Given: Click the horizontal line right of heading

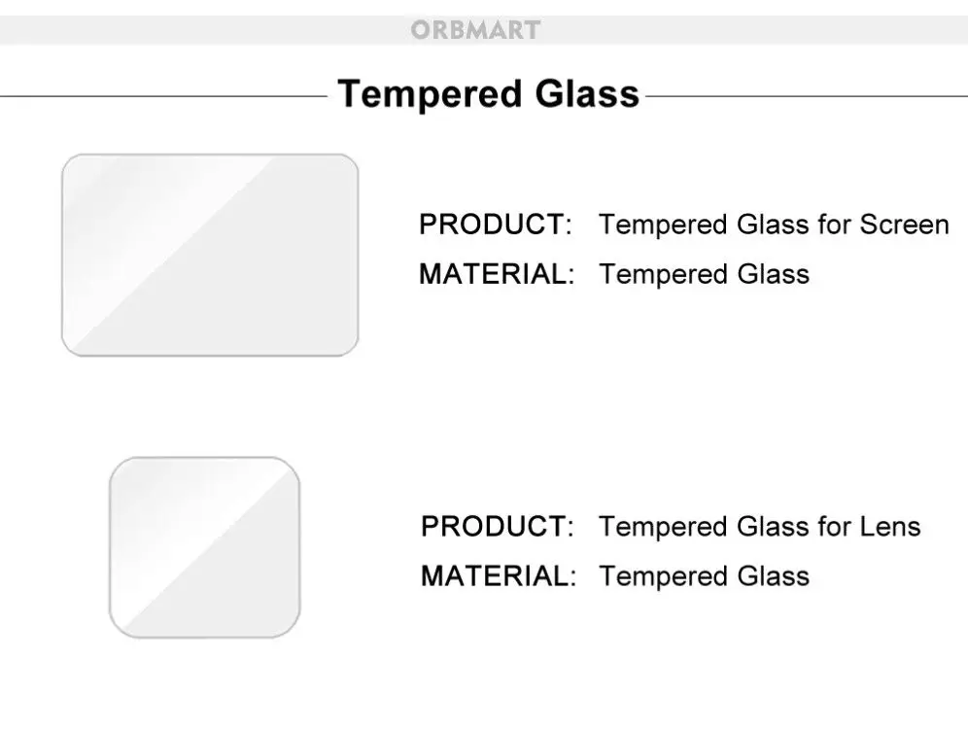Looking at the screenshot, I should [x=807, y=96].
